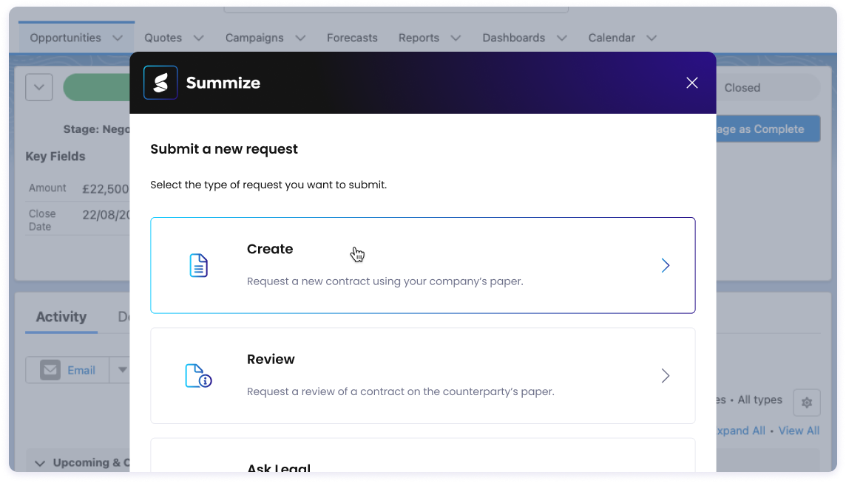The image size is (846, 483).
Task: Open the Quotes tab
Action: 163,38
